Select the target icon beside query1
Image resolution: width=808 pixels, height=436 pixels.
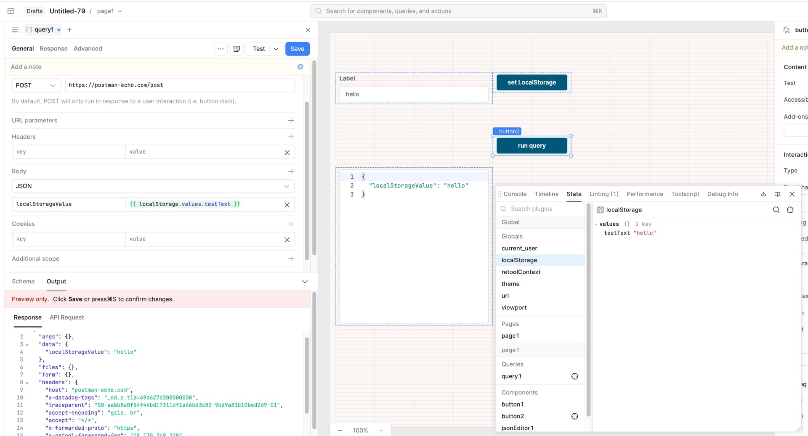coord(574,376)
